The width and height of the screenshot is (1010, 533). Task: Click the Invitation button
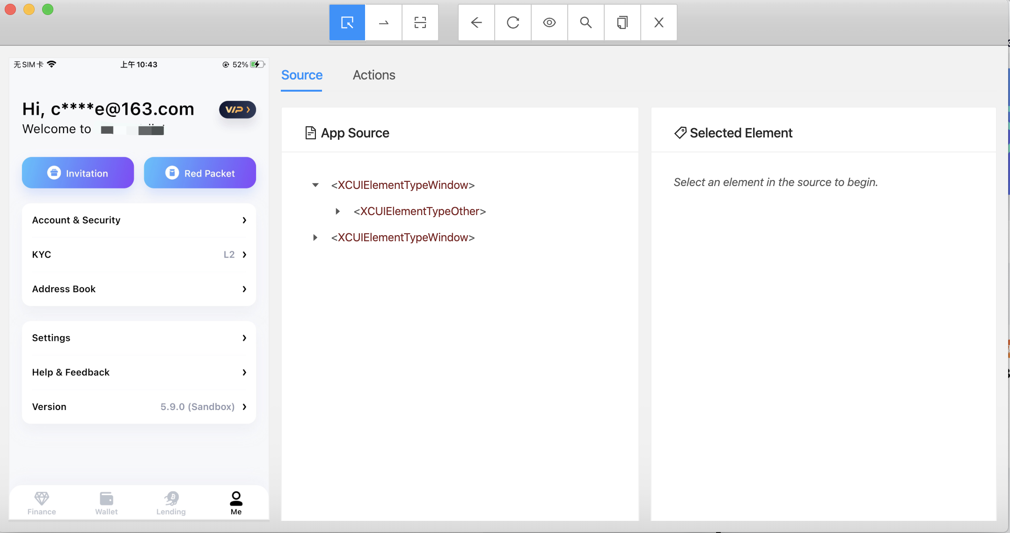pos(78,173)
